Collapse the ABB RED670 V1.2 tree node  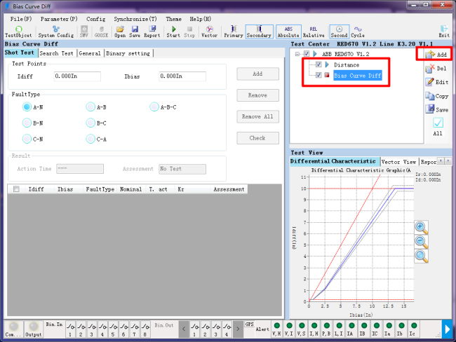(x=298, y=54)
